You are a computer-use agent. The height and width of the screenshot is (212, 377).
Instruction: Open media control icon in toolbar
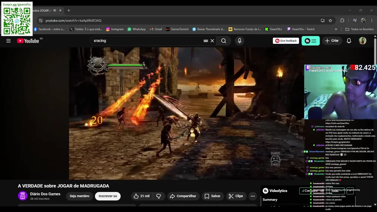[x=355, y=20]
